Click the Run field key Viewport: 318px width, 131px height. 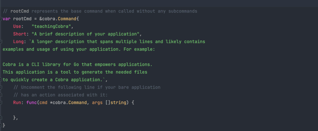click(x=17, y=102)
